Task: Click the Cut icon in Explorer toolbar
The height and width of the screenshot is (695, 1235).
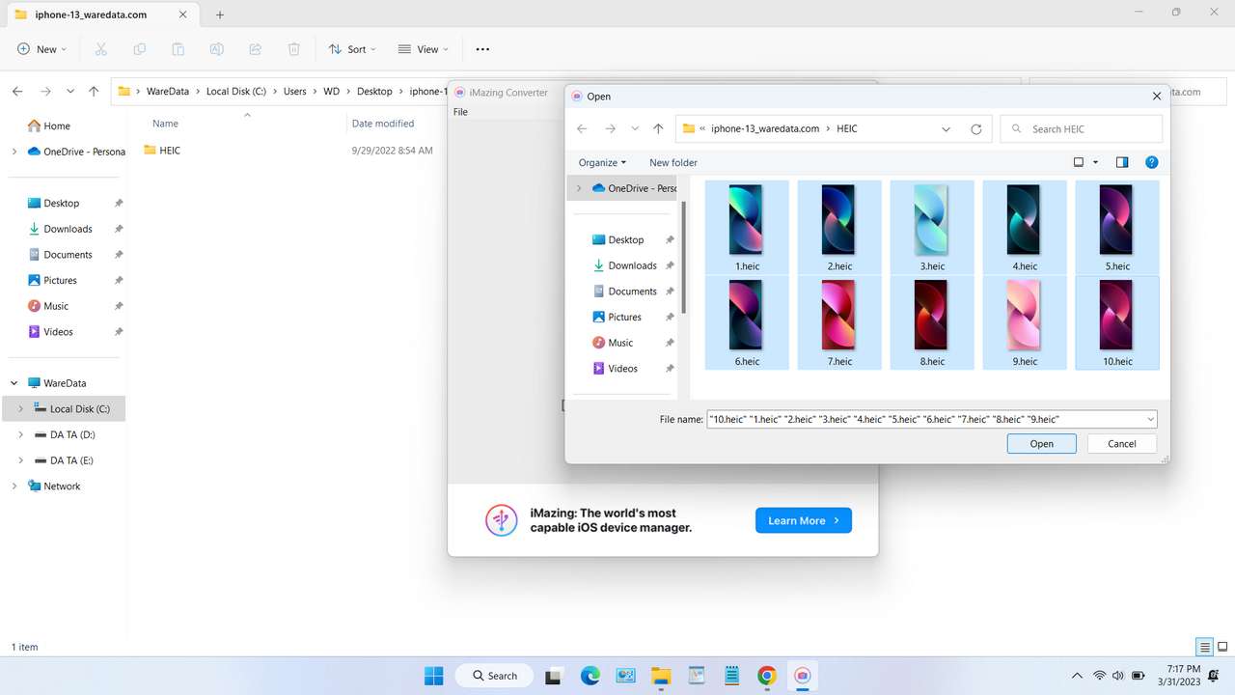Action: (x=100, y=48)
